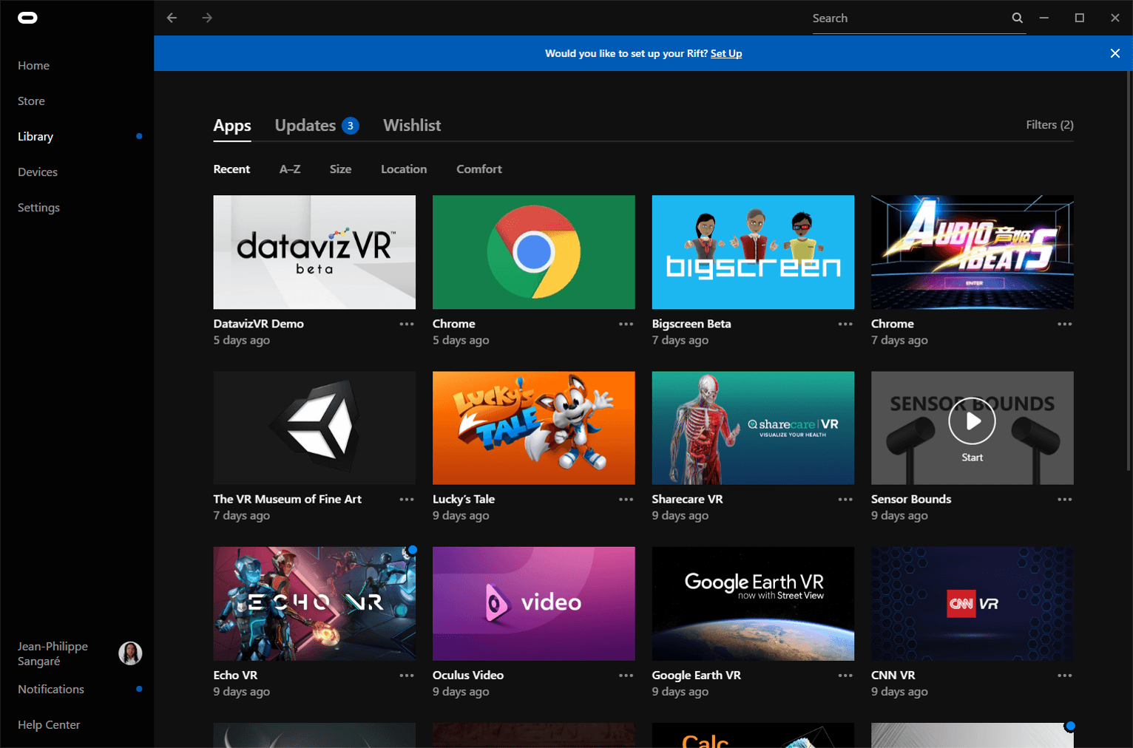Open Lucky's Tale options menu
The image size is (1133, 748).
(626, 500)
